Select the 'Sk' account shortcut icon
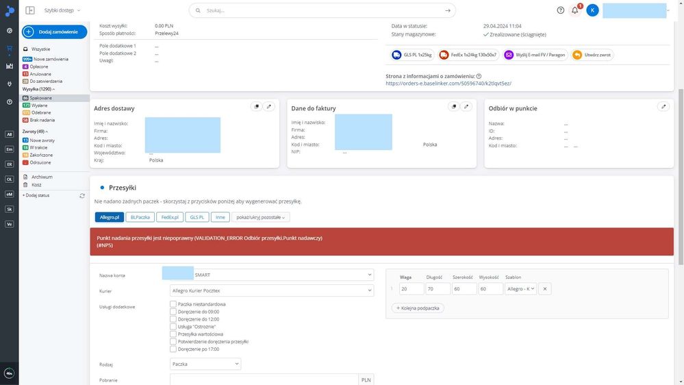 point(9,209)
